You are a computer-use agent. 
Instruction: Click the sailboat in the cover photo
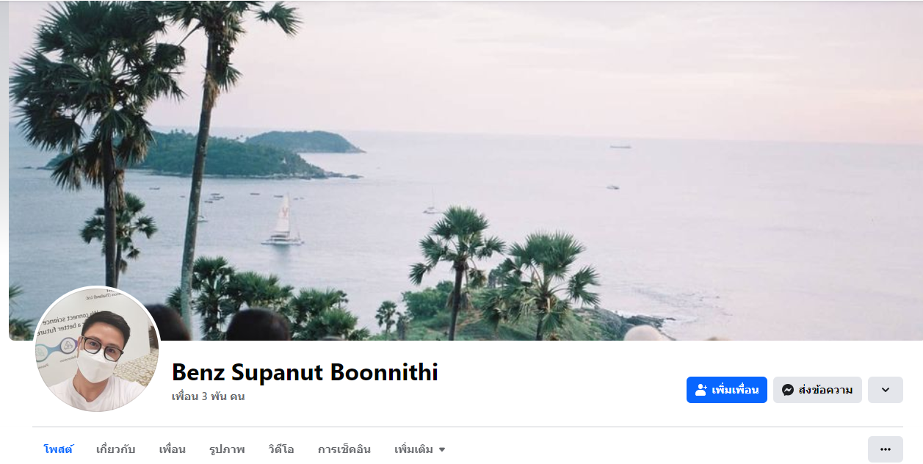(x=283, y=220)
